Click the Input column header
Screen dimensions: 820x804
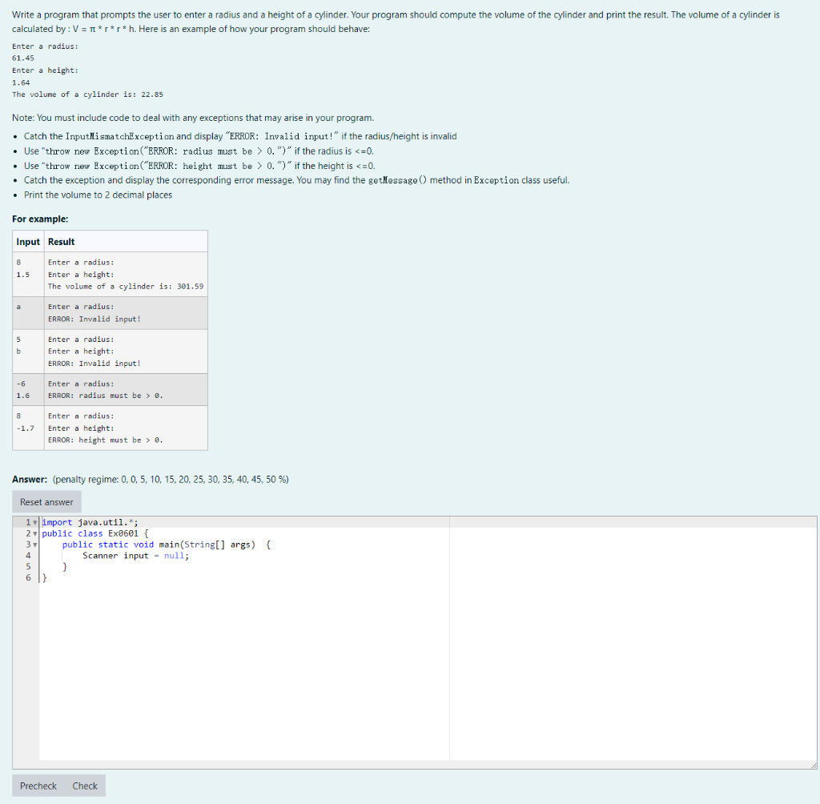coord(26,241)
